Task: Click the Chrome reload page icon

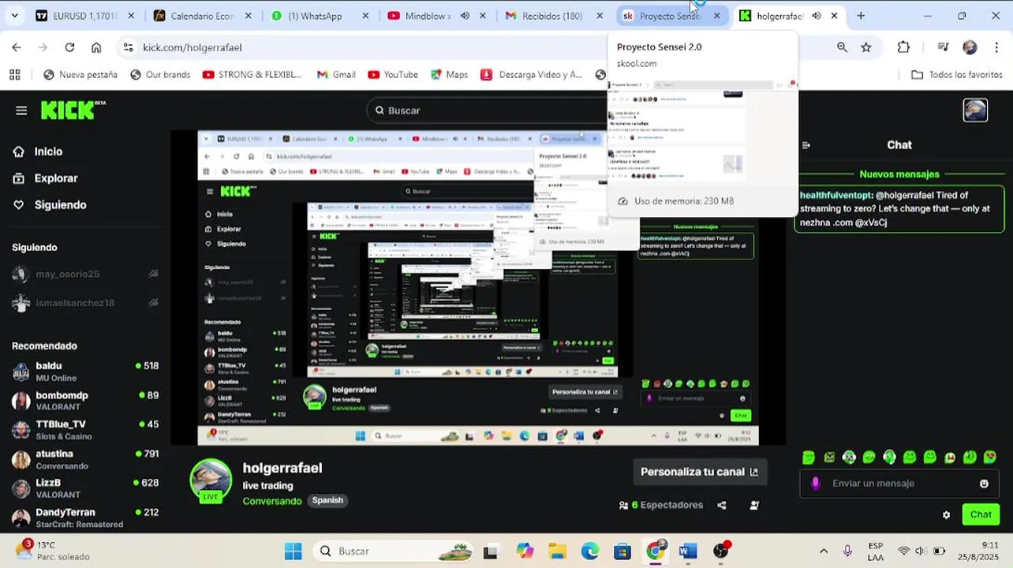Action: pos(69,47)
